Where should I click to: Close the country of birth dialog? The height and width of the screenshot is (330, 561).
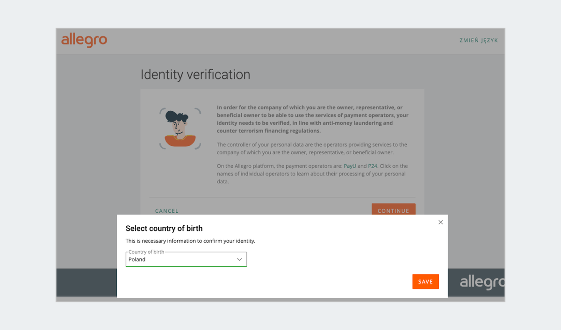(x=440, y=222)
